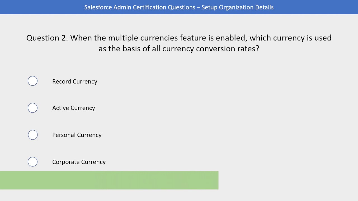
Task: Click the 'Corporate Currency' answer text
Action: tap(79, 162)
